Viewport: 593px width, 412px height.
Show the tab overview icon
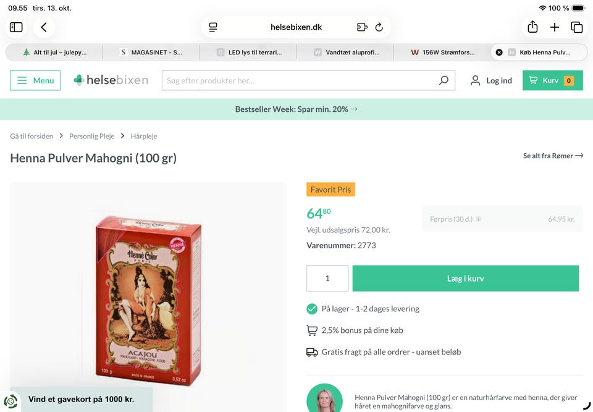[x=577, y=27]
